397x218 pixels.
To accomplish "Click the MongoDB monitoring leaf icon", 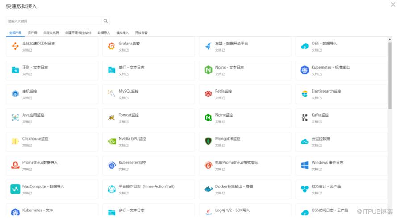I will point(208,141).
